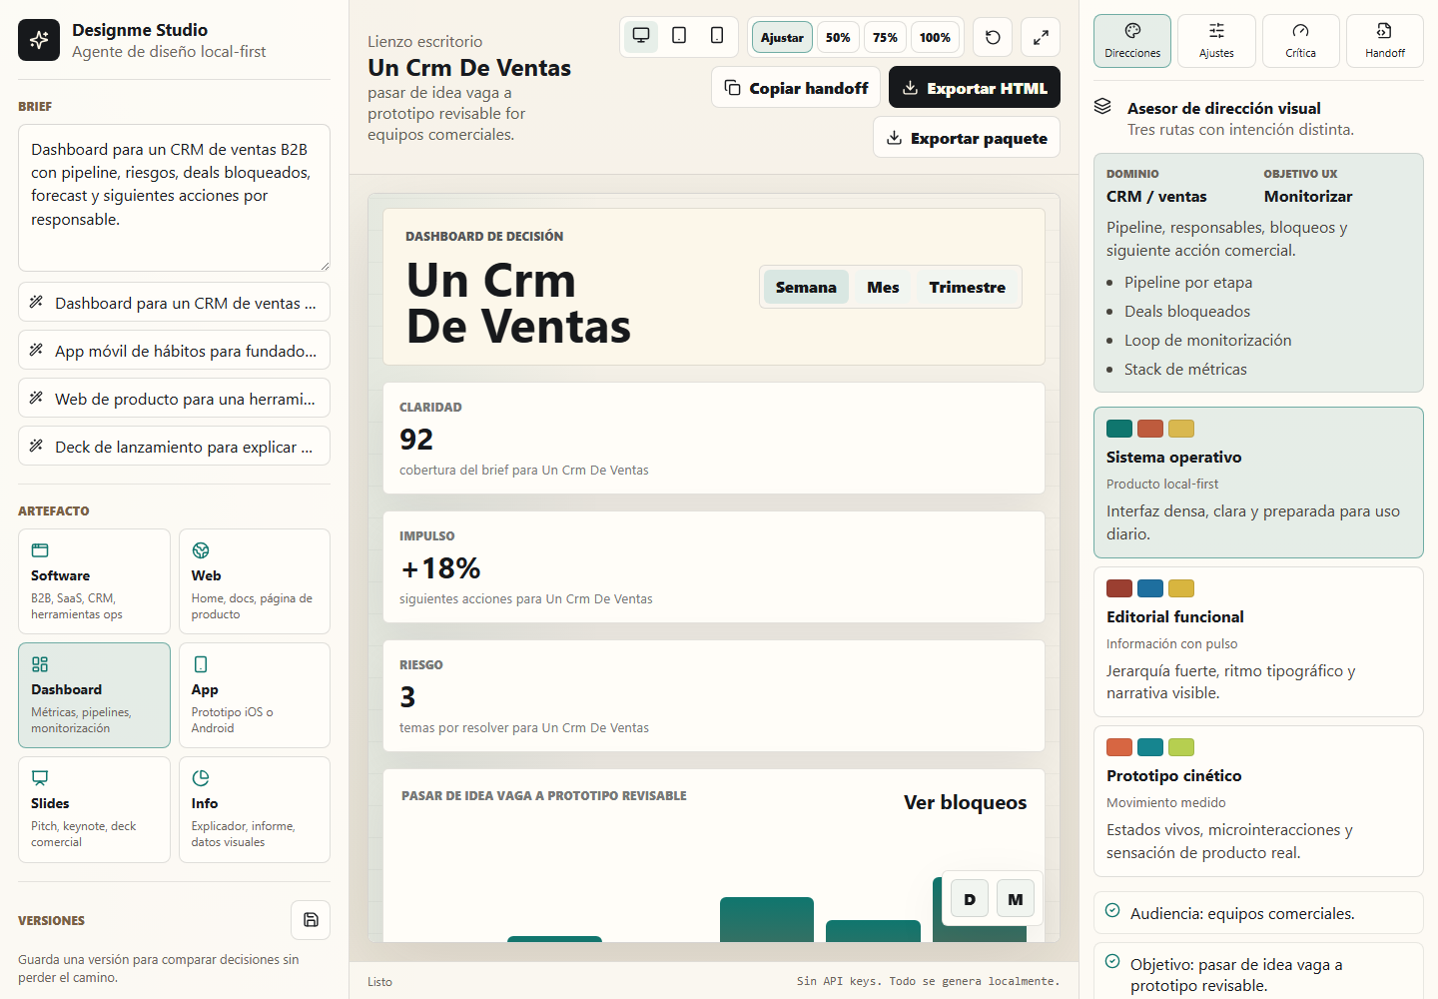The height and width of the screenshot is (999, 1438).
Task: Click the Impulso +18% metric card
Action: 714,566
